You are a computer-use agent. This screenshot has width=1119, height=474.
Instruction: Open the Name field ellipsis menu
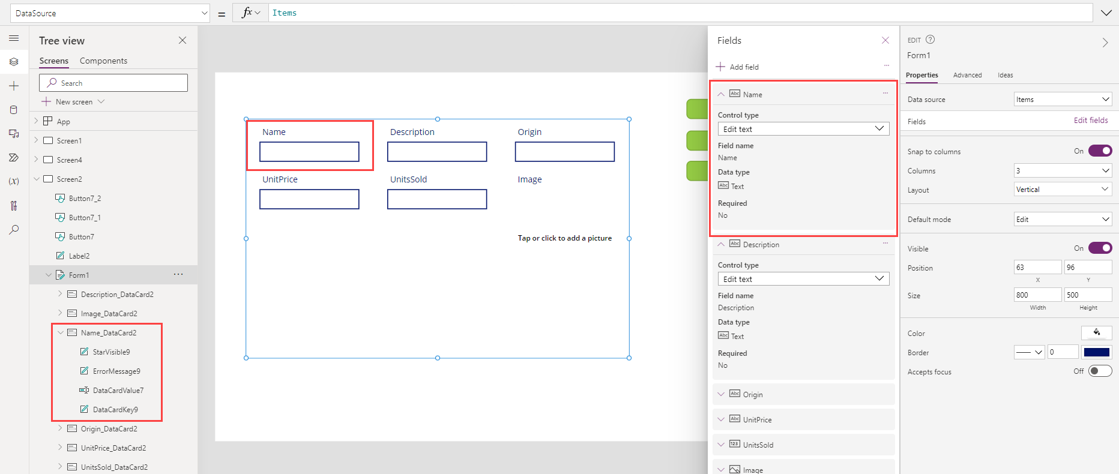(x=885, y=93)
